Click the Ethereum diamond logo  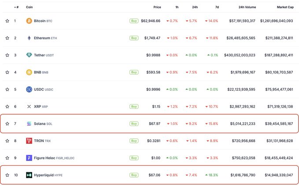click(29, 38)
